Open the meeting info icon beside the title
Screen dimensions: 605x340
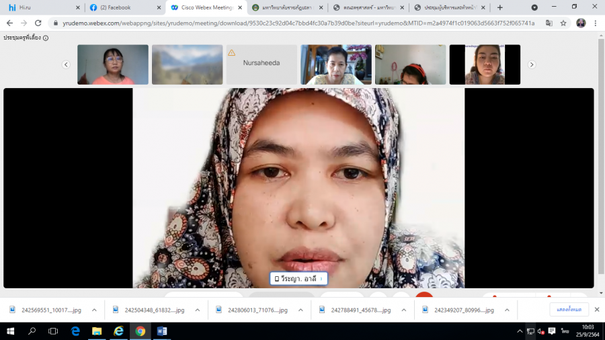coord(46,38)
